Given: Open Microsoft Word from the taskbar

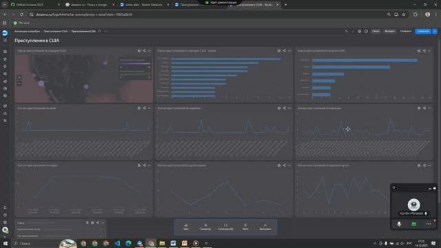Looking at the screenshot, I should coord(173,243).
